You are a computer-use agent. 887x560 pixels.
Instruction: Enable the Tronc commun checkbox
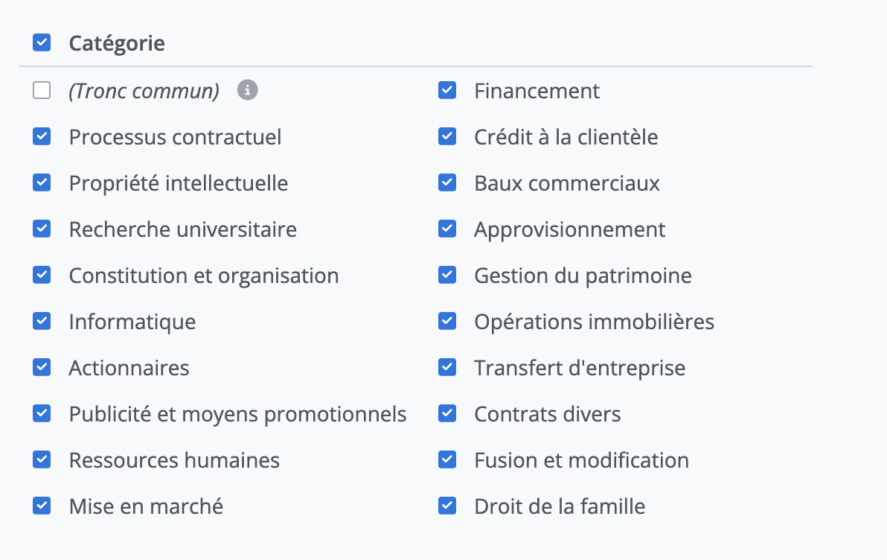tap(42, 91)
